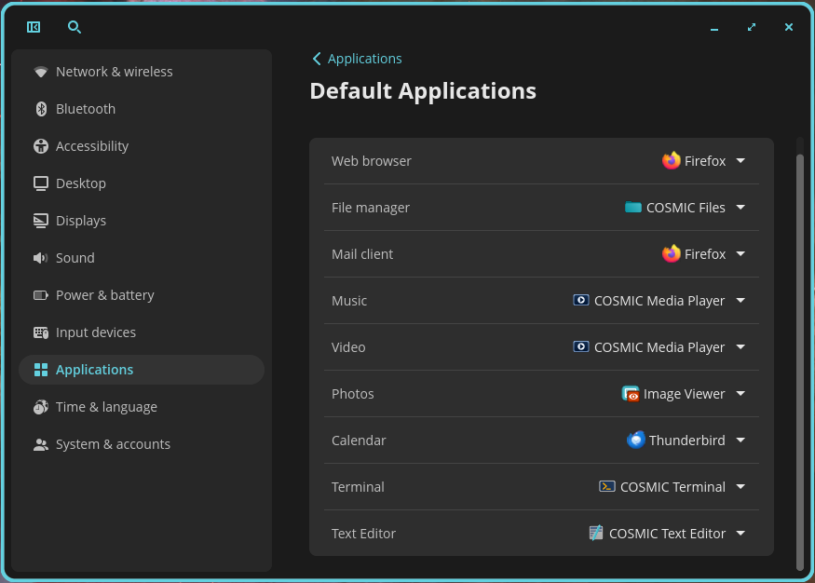Open the Desktop settings section
The height and width of the screenshot is (583, 815).
click(x=80, y=183)
